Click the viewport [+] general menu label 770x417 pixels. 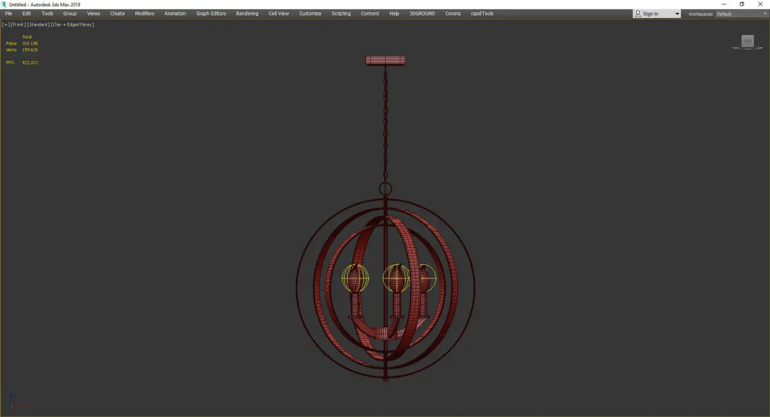(6, 24)
